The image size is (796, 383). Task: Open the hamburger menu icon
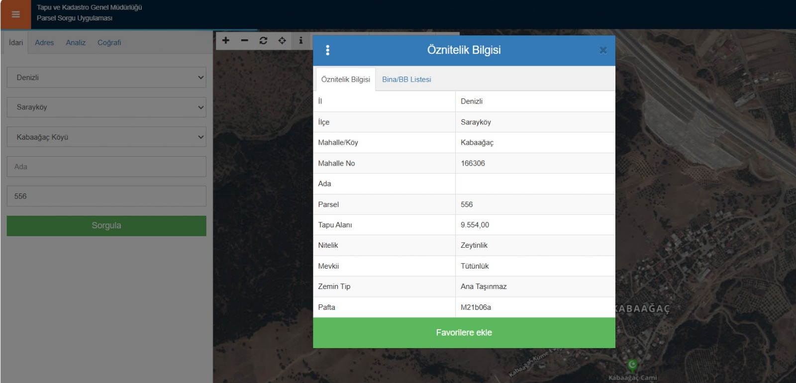15,14
